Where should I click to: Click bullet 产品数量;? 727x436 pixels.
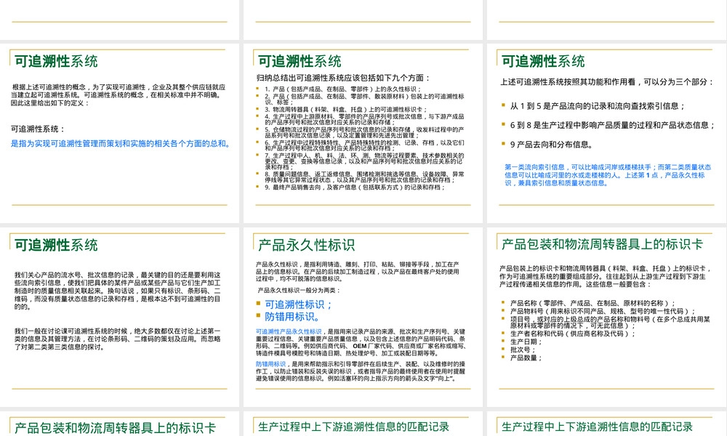[x=526, y=358]
